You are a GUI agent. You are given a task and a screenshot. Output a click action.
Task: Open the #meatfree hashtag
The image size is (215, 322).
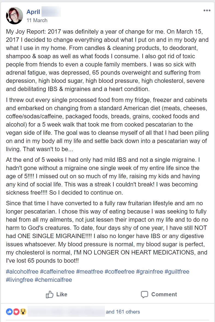pos(89,271)
